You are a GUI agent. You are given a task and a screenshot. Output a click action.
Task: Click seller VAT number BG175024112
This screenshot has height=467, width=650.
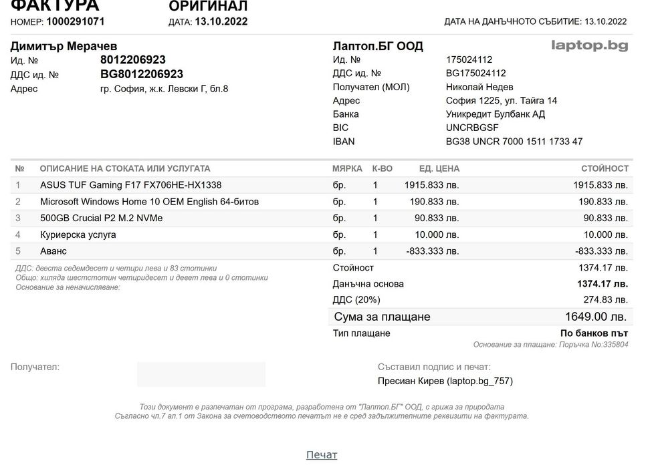tap(476, 73)
